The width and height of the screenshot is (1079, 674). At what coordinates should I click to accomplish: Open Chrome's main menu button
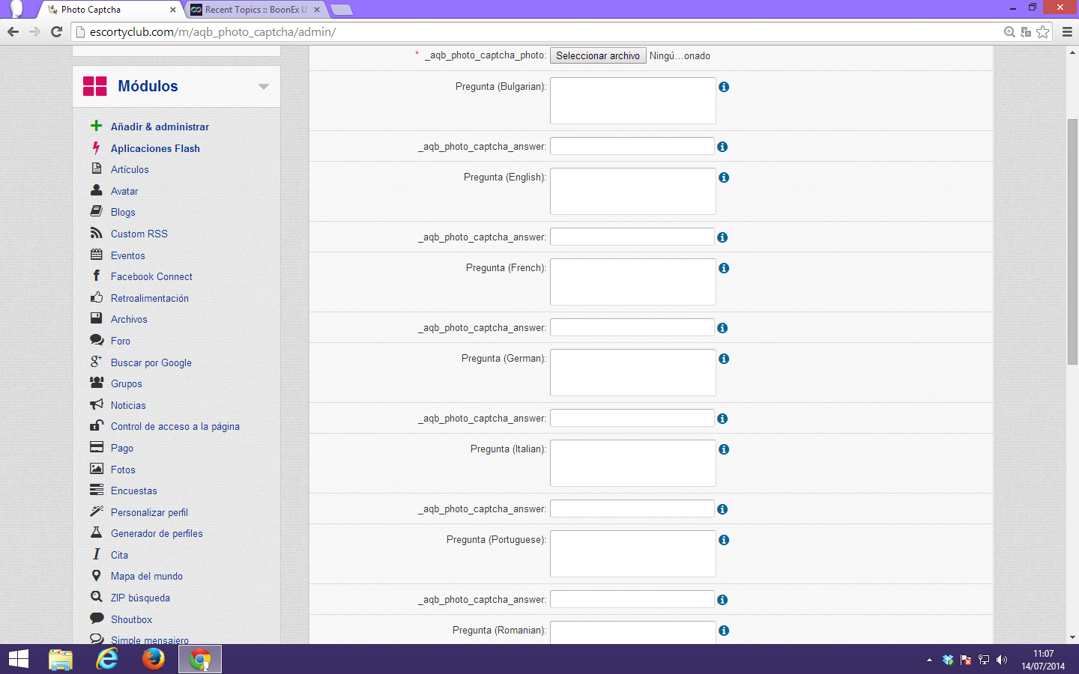1067,32
